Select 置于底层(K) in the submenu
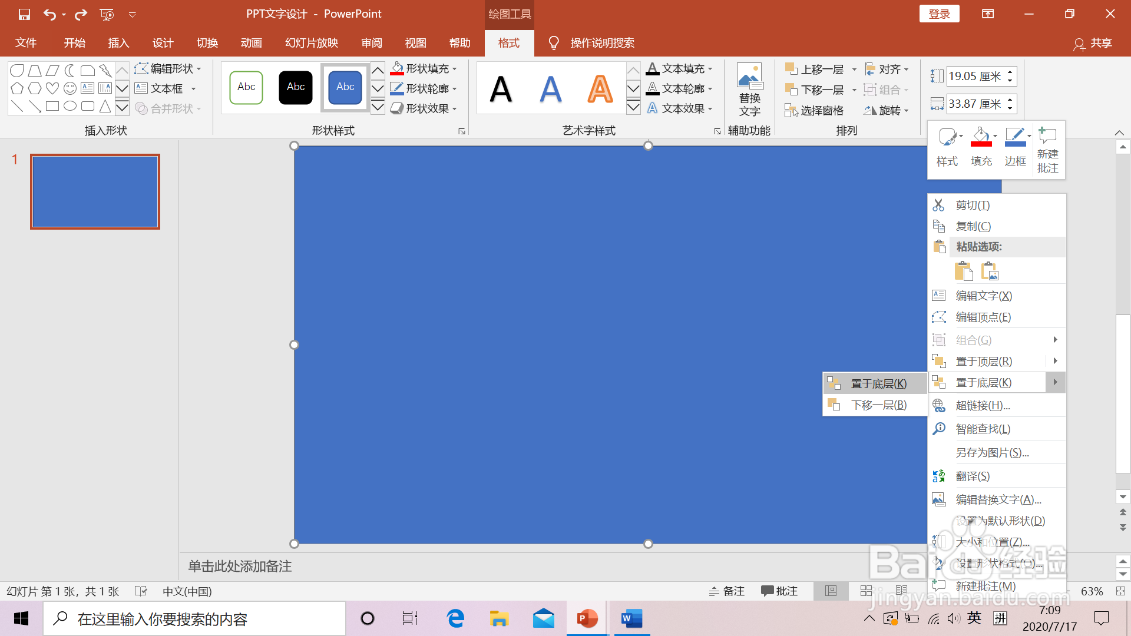The width and height of the screenshot is (1131, 636). [x=875, y=384]
